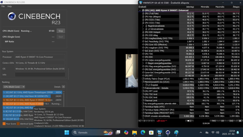Select ranking entry 4 marked Running

point(33,104)
